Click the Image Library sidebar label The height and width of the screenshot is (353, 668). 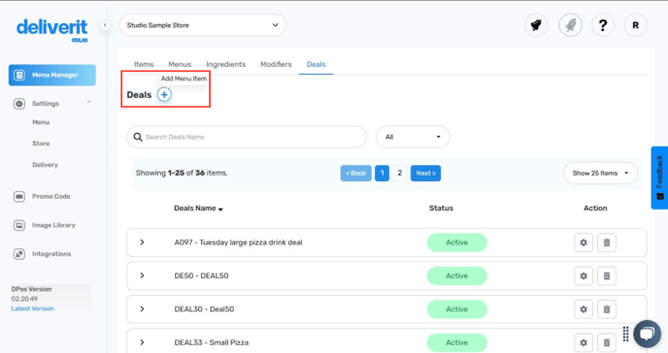pyautogui.click(x=53, y=225)
